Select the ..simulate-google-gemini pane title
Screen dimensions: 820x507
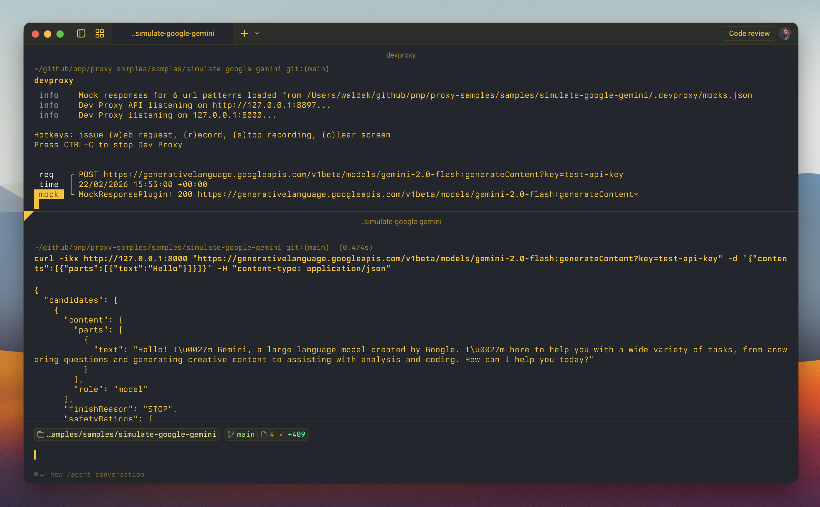point(401,221)
